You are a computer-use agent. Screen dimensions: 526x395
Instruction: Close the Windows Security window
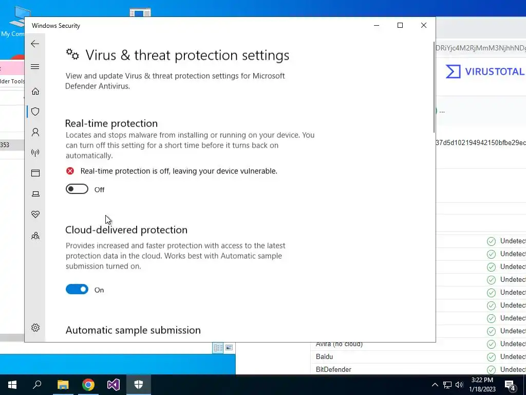coord(424,25)
